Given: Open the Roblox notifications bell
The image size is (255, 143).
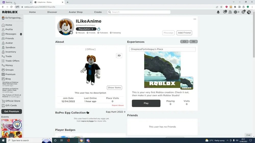Looking at the screenshot, I should (x=218, y=12).
